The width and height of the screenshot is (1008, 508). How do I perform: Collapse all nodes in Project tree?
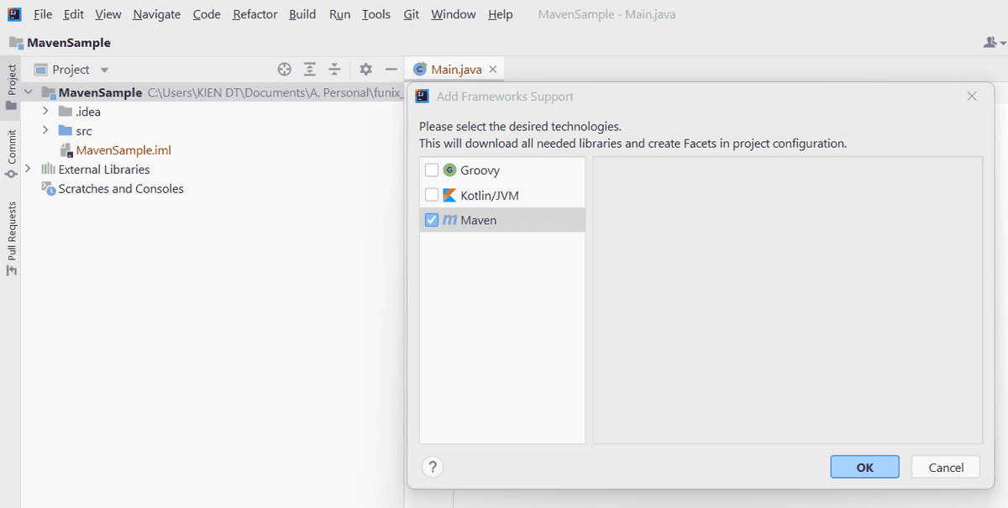pos(334,69)
